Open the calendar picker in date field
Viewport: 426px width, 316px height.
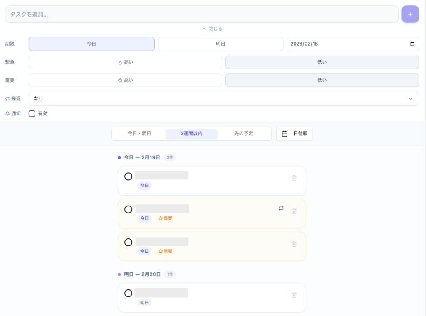(412, 44)
